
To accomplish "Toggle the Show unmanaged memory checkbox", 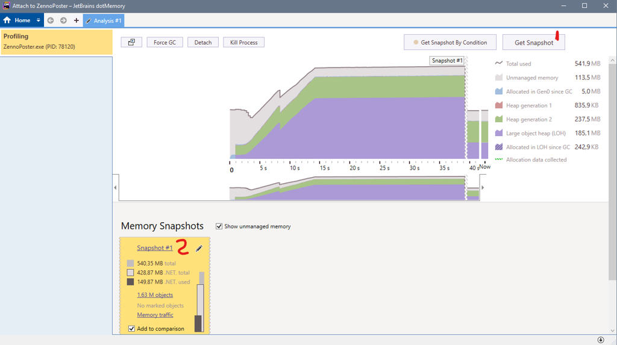I will point(219,226).
